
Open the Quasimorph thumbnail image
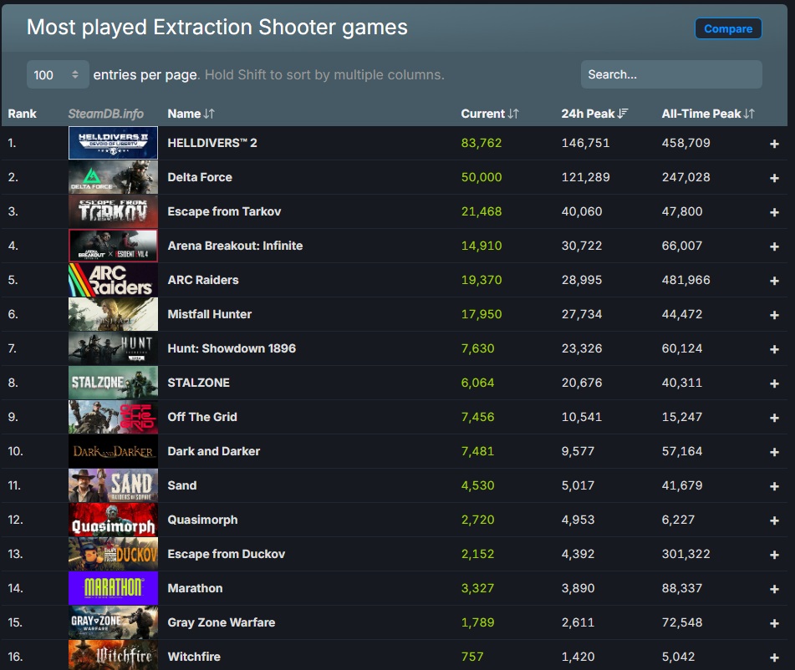113,520
